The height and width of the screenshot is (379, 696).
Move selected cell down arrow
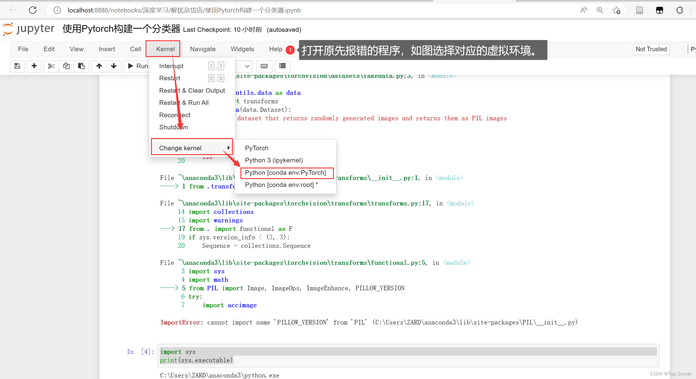point(114,66)
